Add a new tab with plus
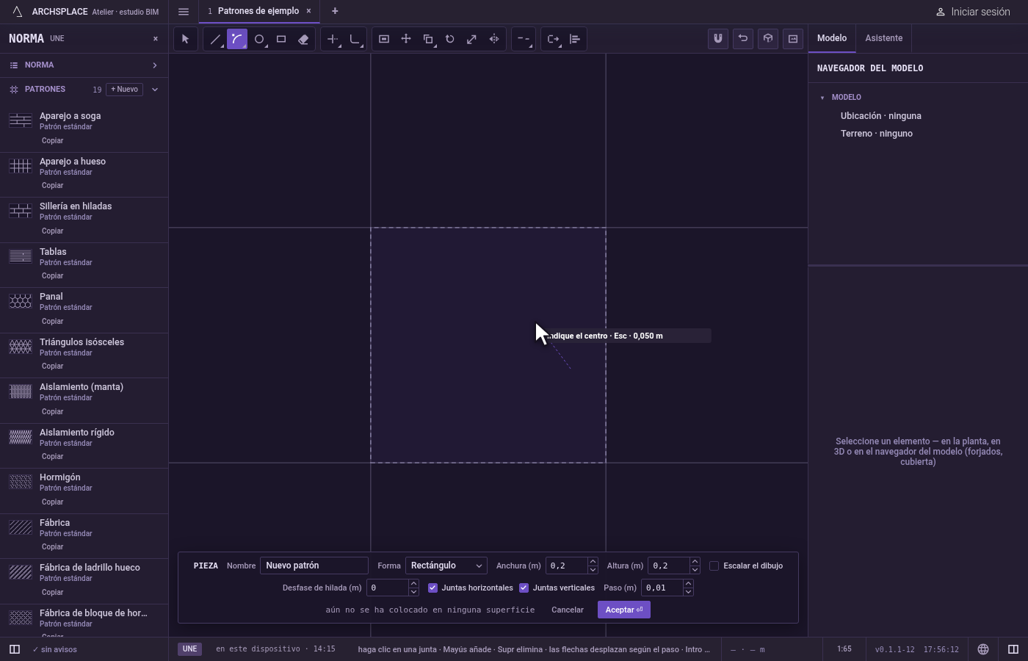 335,11
